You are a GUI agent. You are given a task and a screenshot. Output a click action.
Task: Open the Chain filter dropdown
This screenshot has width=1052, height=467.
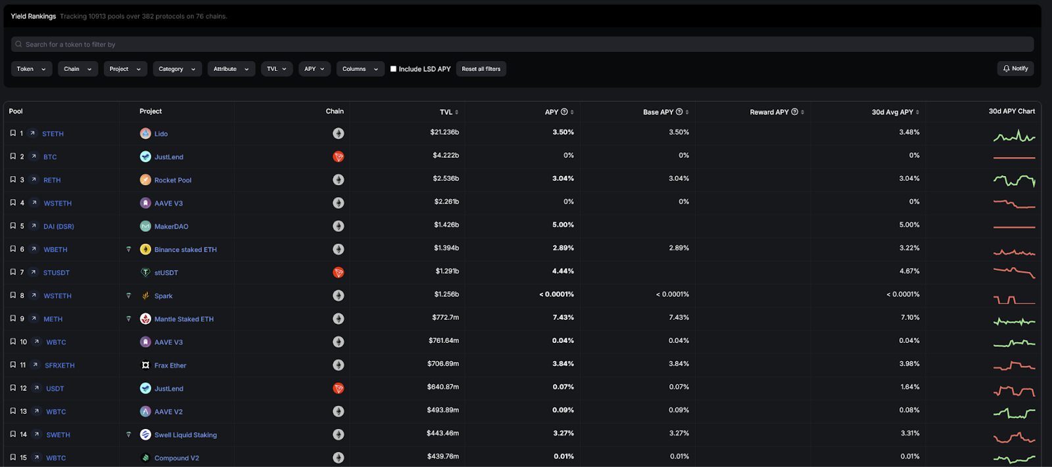[x=78, y=69]
